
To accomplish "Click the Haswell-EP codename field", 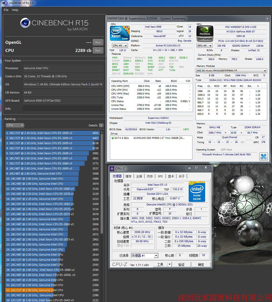I will (159, 36).
